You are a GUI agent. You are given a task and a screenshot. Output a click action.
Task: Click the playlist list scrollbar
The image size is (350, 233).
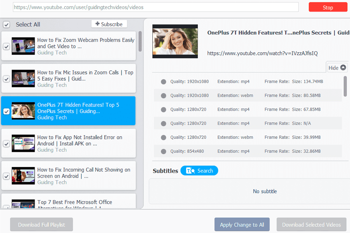[x=140, y=41]
